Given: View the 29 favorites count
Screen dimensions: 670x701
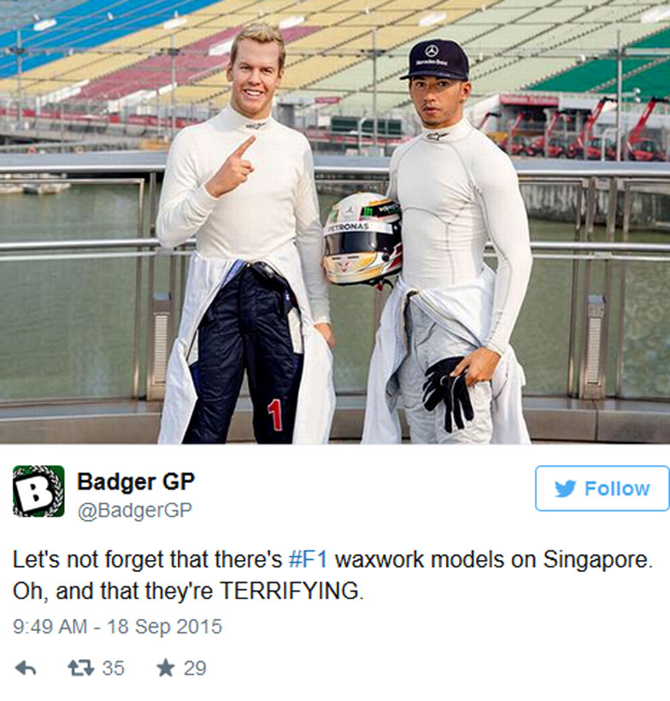Looking at the screenshot, I should click(x=195, y=669).
